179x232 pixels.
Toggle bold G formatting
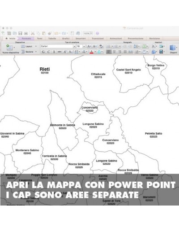[43, 52]
